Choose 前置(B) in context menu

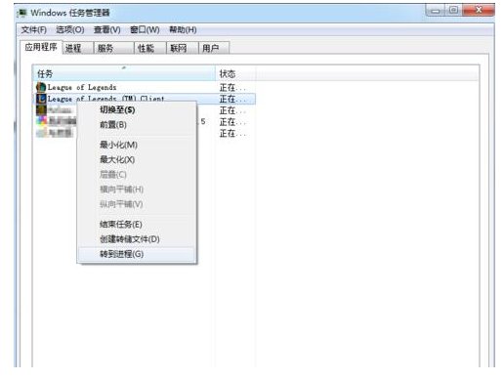[x=137, y=125]
